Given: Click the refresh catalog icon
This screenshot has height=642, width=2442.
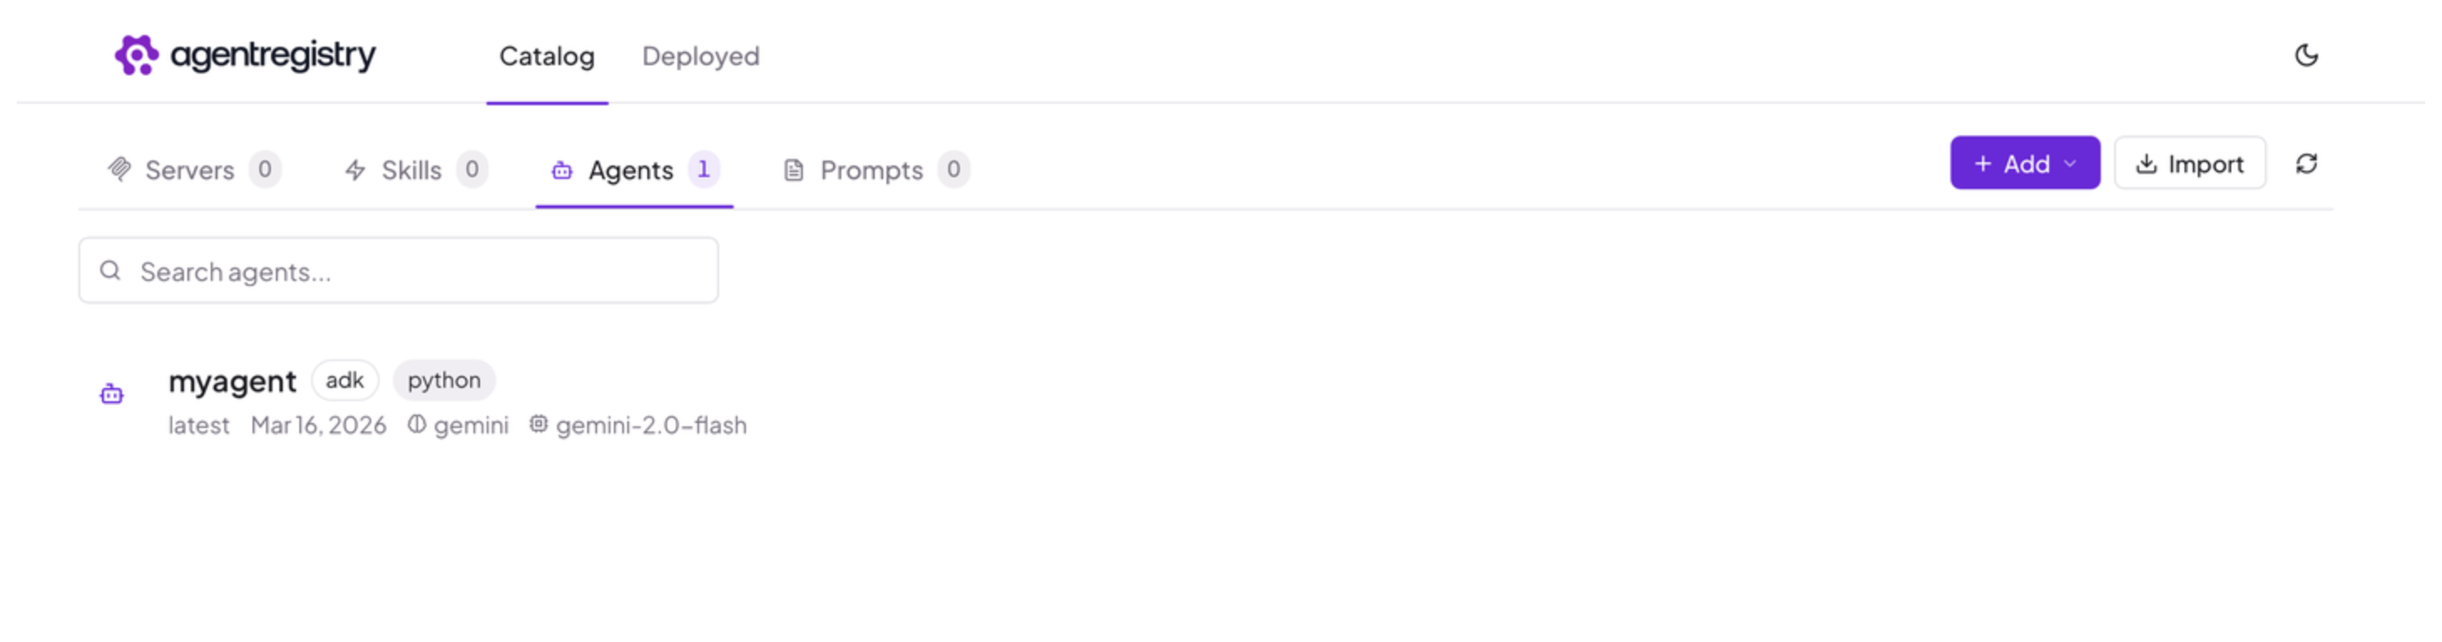Looking at the screenshot, I should [2306, 164].
